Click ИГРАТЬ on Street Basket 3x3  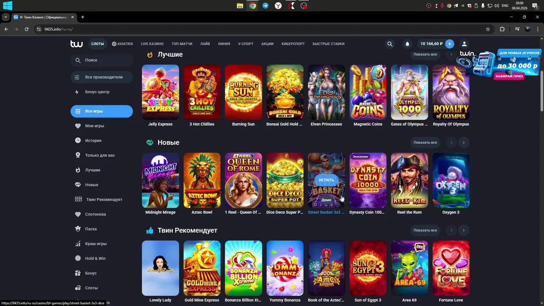326,180
